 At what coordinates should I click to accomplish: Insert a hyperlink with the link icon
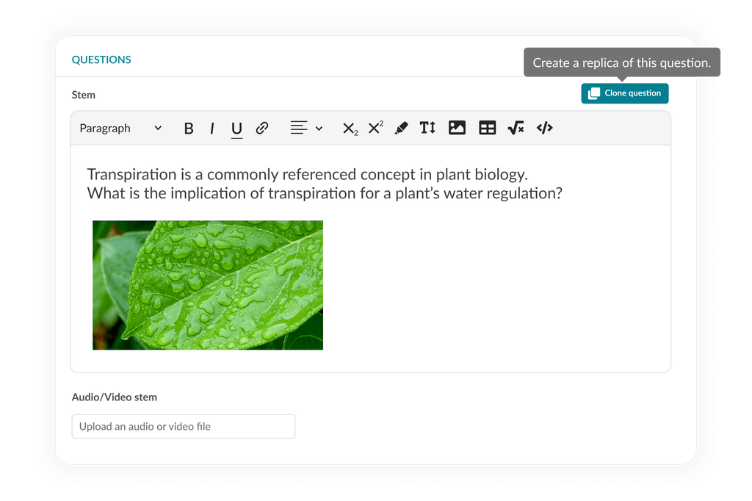pos(261,128)
